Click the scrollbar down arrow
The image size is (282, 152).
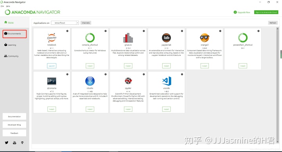click(x=278, y=141)
